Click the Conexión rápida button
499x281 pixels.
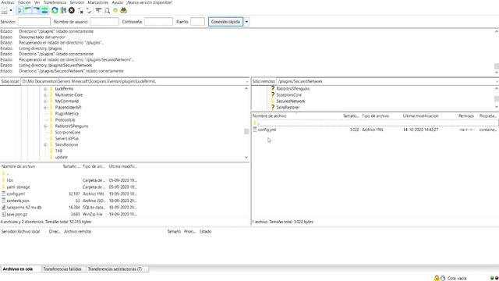[x=225, y=22]
